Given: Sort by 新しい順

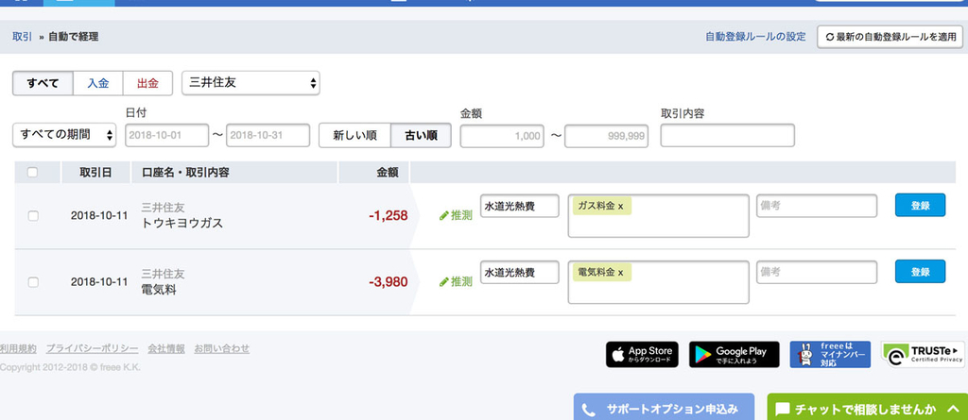Looking at the screenshot, I should [x=355, y=136].
